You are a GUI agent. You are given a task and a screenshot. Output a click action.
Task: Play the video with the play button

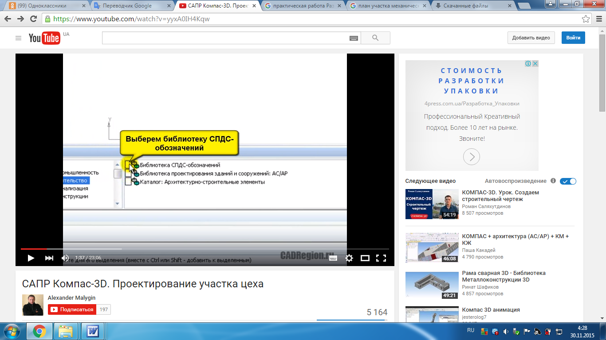pyautogui.click(x=31, y=258)
